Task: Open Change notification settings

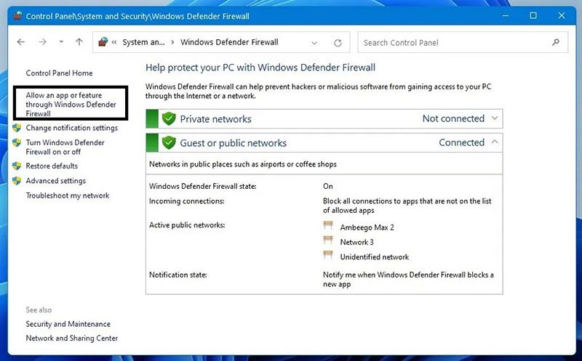Action: (x=71, y=128)
